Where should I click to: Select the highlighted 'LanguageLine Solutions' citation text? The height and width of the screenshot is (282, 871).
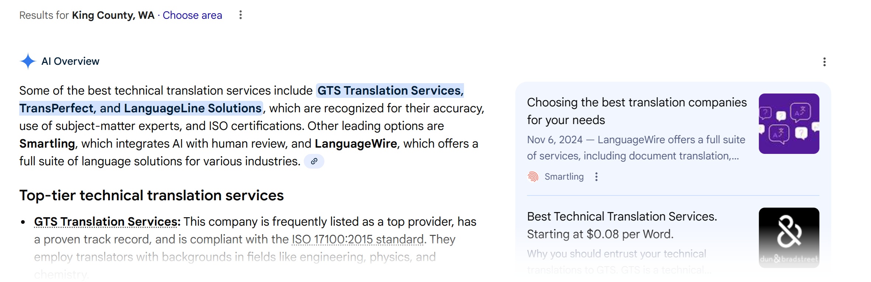coord(192,108)
